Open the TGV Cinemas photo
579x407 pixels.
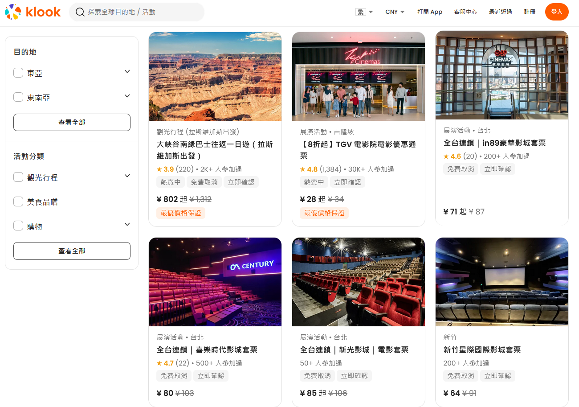pyautogui.click(x=359, y=76)
